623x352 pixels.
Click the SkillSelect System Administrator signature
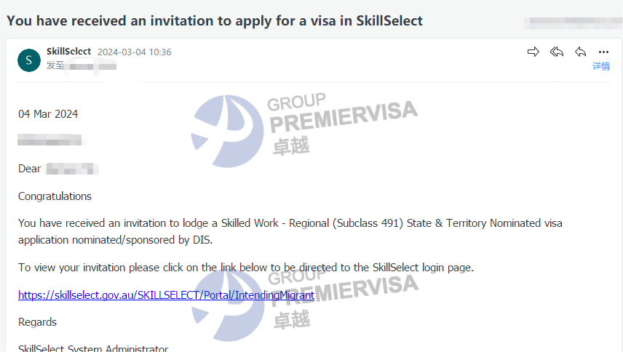pos(93,348)
